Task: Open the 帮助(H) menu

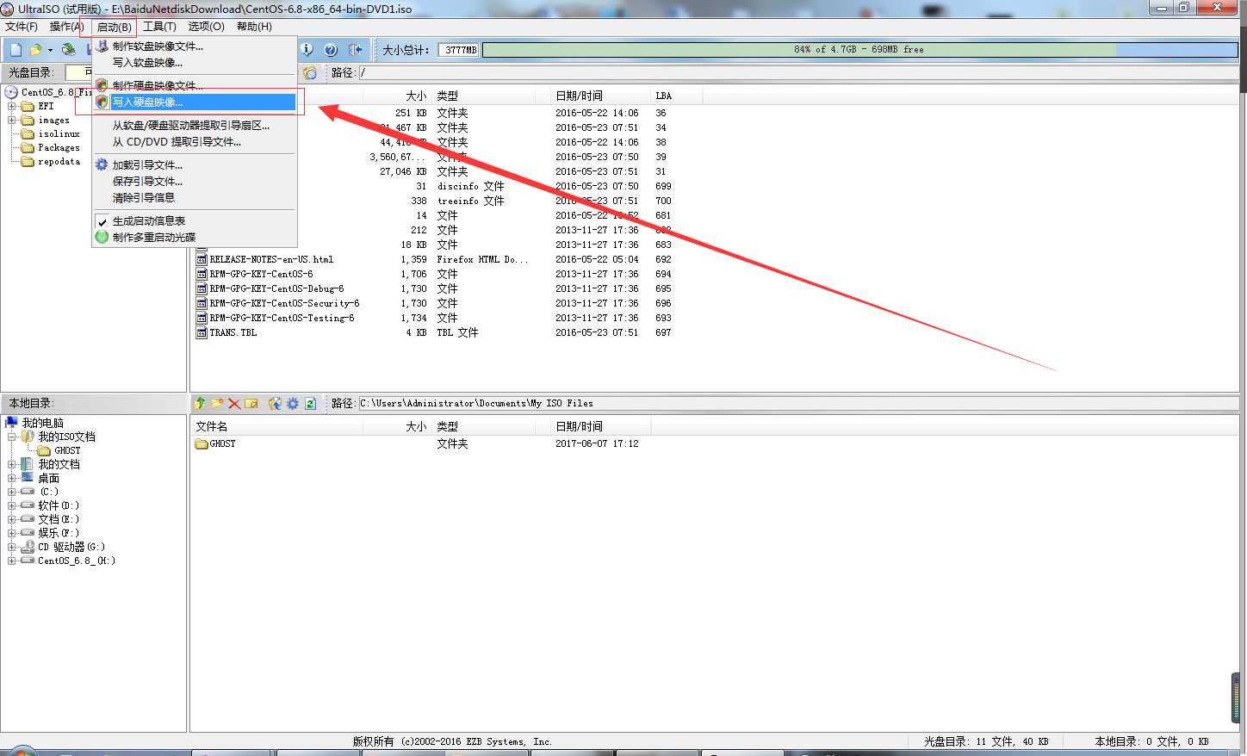Action: [254, 27]
